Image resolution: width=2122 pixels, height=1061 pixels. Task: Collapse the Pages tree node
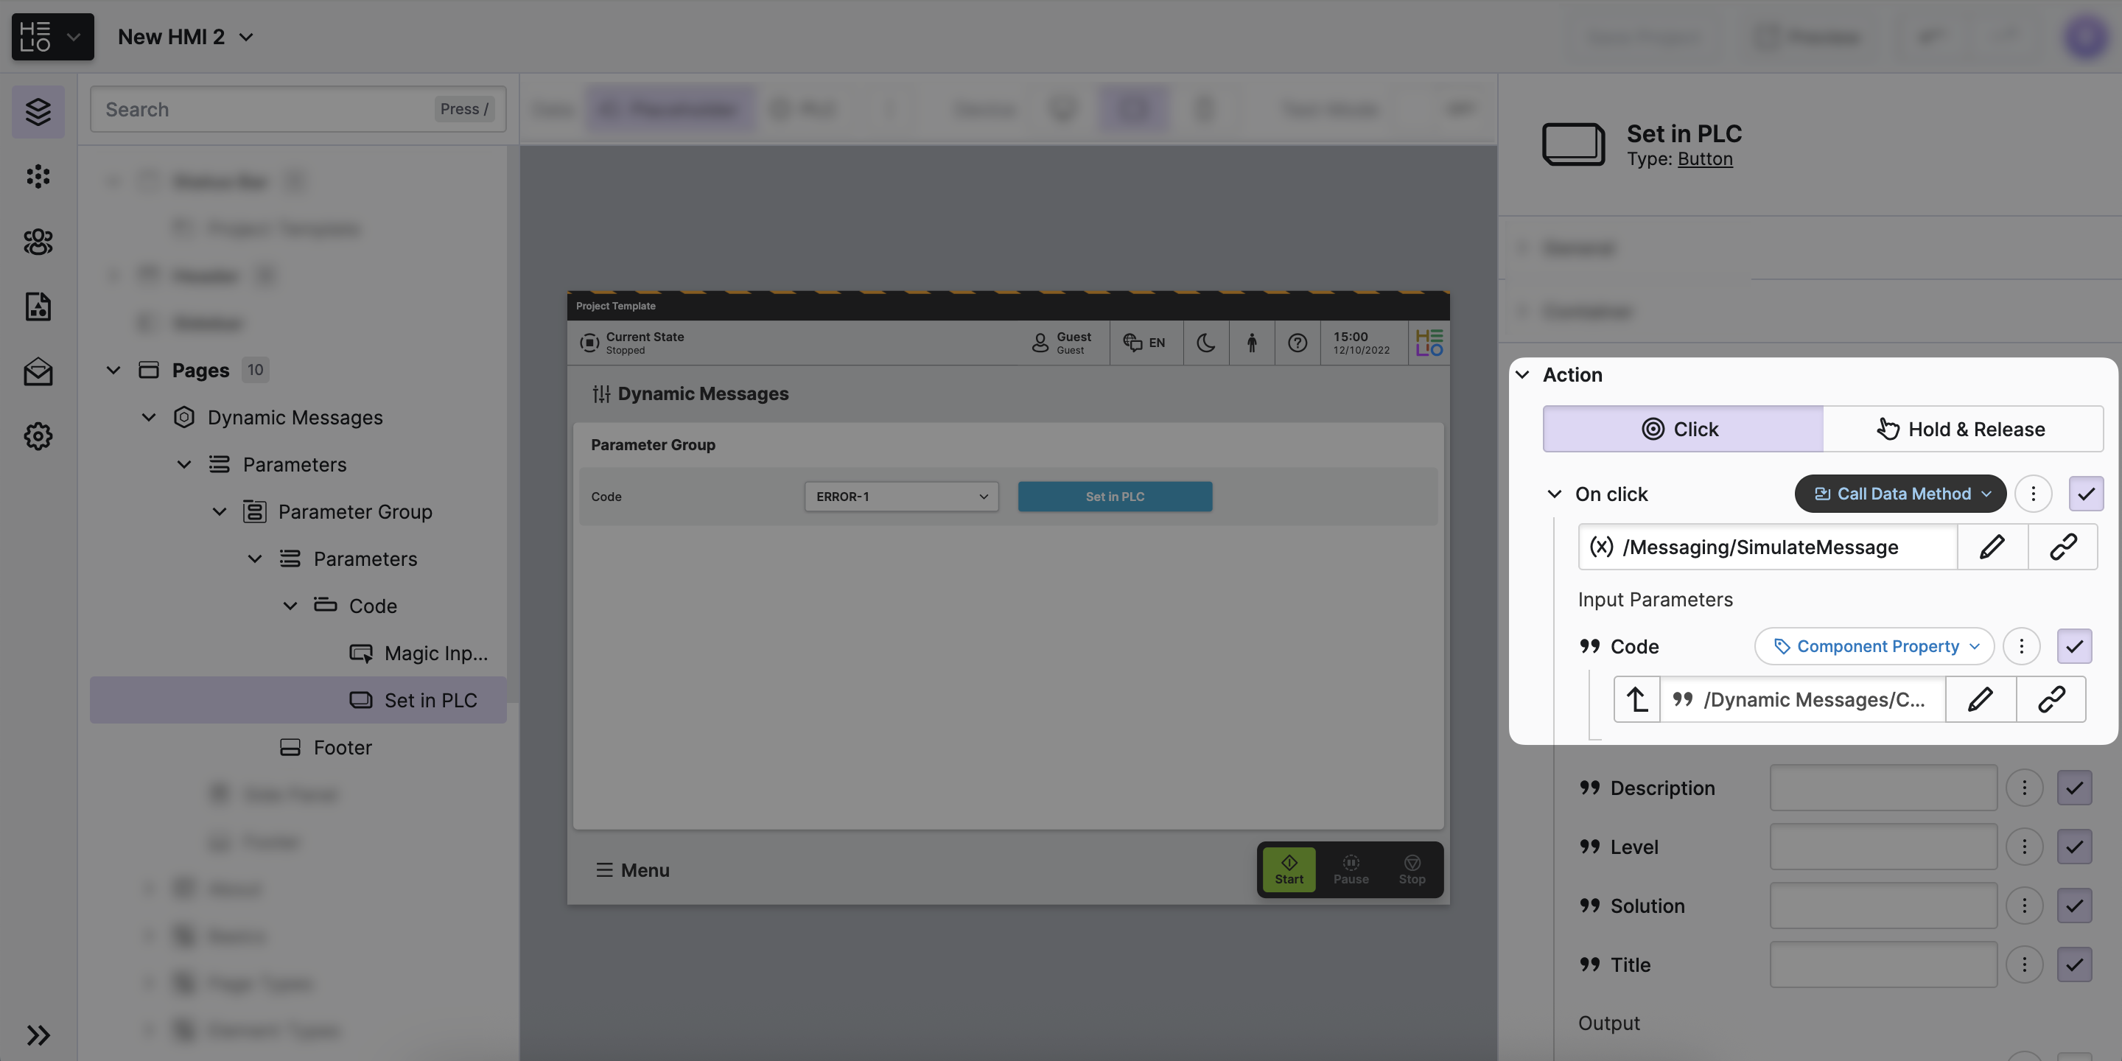[x=113, y=370]
